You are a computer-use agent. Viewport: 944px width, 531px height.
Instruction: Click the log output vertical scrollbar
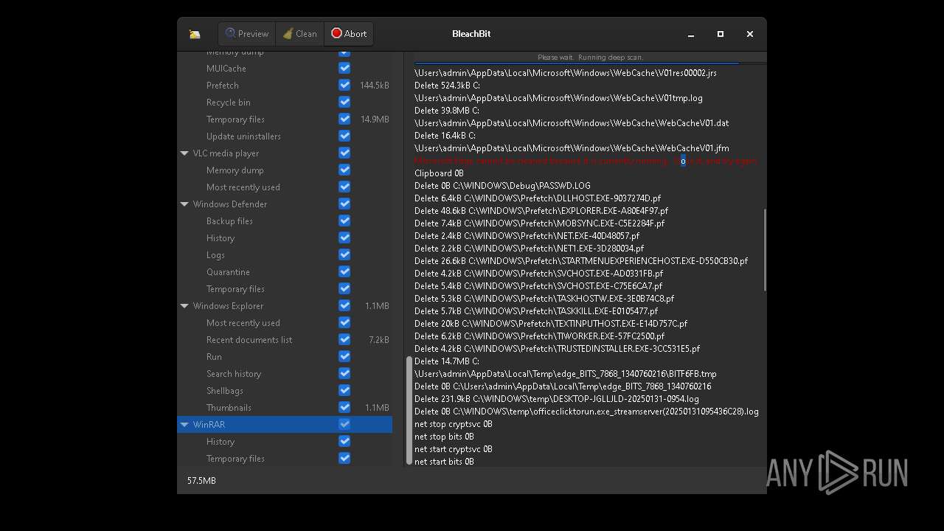click(764, 249)
